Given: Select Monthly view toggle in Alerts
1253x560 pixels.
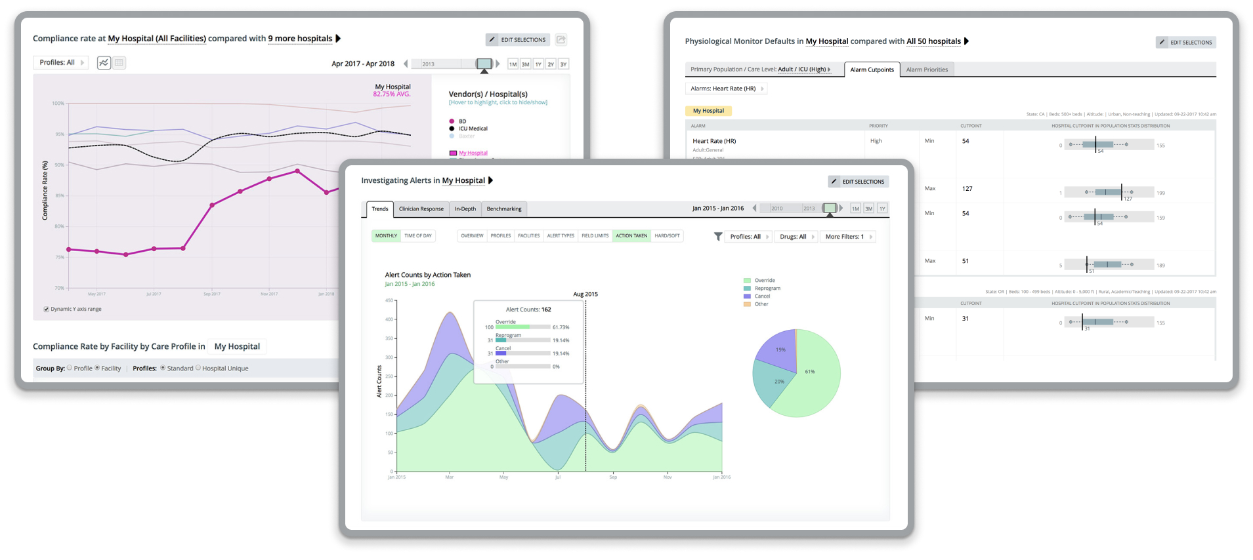Looking at the screenshot, I should (x=386, y=236).
